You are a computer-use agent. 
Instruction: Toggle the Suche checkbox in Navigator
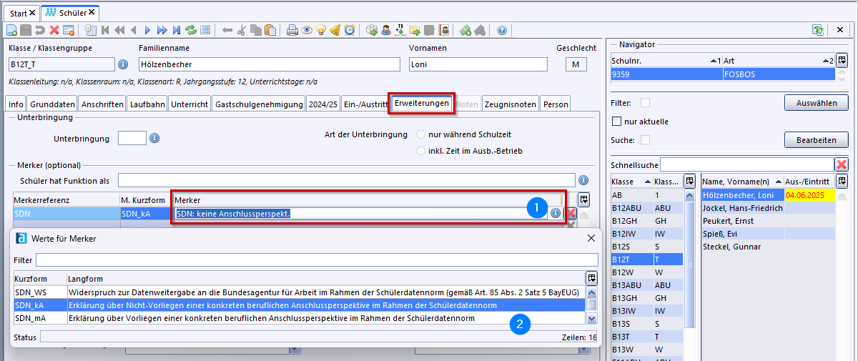point(646,139)
